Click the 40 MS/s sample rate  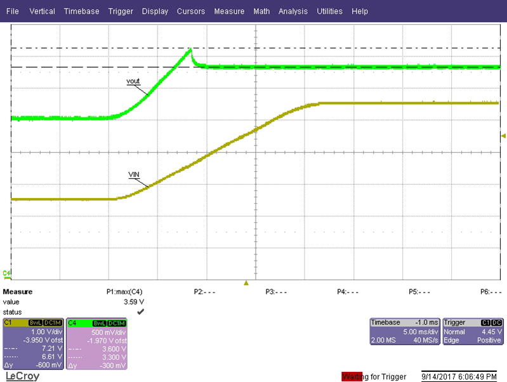[x=426, y=340]
